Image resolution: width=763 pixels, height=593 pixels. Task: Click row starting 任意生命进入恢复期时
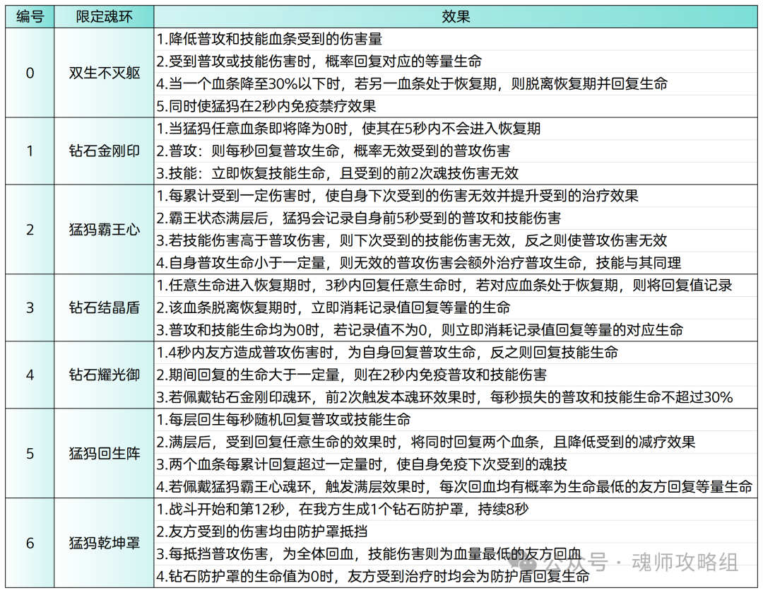pyautogui.click(x=456, y=286)
